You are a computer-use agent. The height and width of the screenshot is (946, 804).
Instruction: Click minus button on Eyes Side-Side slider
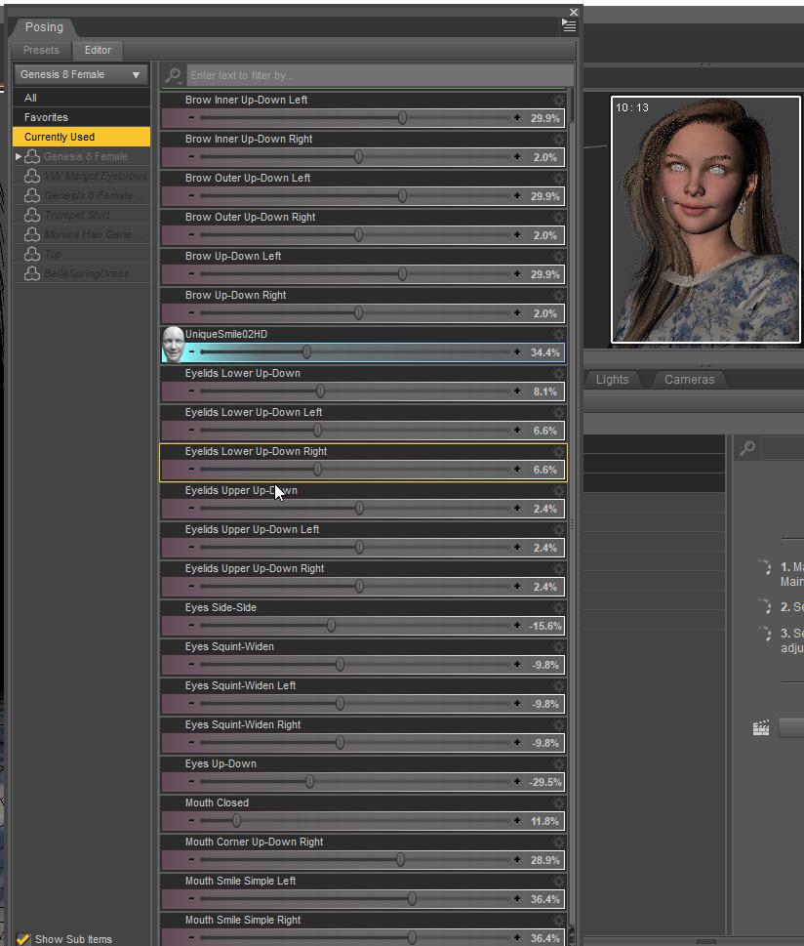coord(191,625)
